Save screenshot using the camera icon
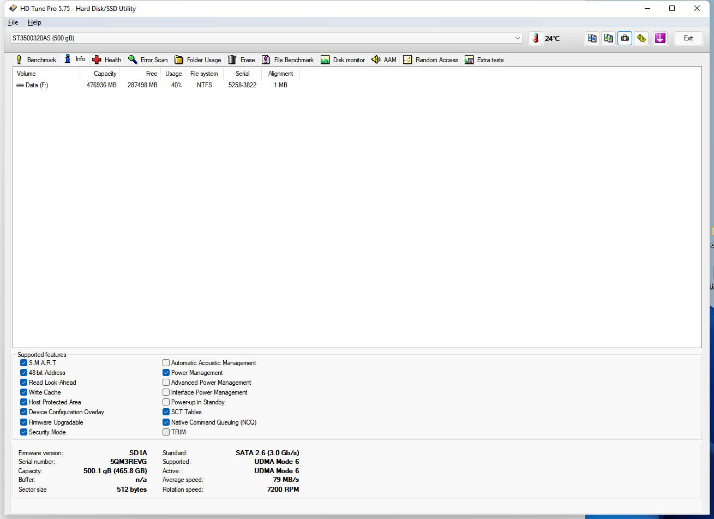Image resolution: width=714 pixels, height=519 pixels. point(625,38)
